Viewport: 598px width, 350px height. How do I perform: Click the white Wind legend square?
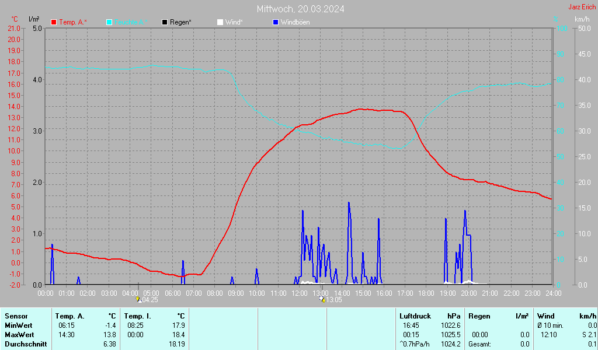(x=220, y=22)
